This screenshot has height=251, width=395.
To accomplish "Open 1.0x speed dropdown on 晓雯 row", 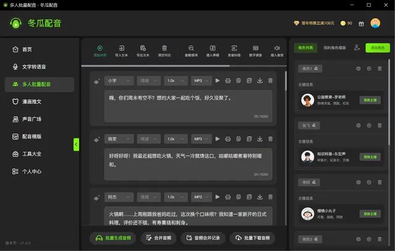I will pyautogui.click(x=176, y=139).
